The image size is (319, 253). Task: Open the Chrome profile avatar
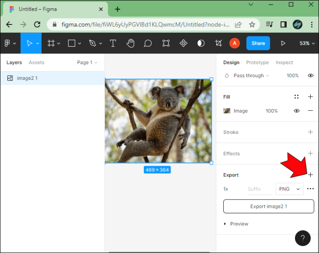(x=297, y=24)
